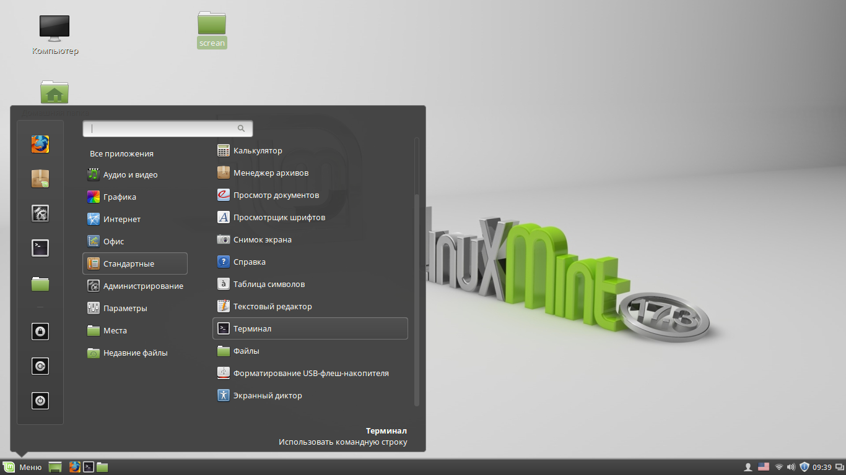Screen dimensions: 846x475
Task: Open the screan folder on the desktop
Action: [x=212, y=29]
